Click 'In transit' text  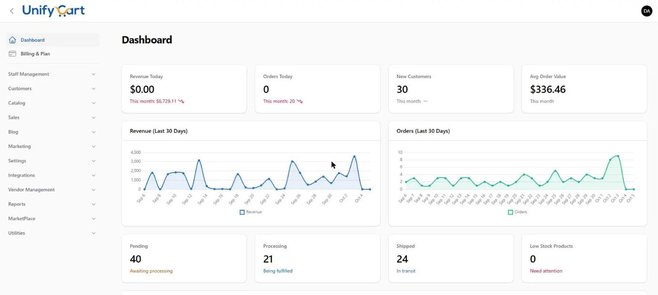(406, 271)
